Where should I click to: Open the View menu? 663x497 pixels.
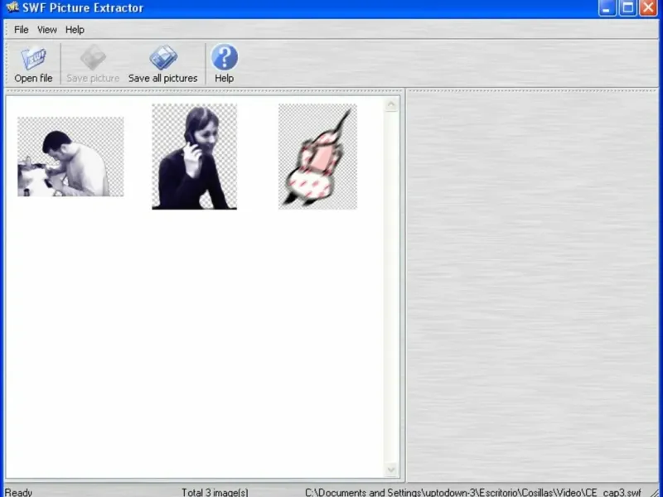coord(47,30)
